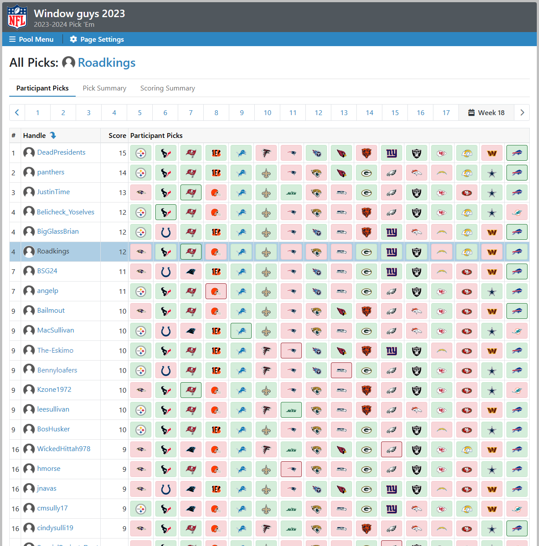The height and width of the screenshot is (546, 539).
Task: Click the avatar icon beside DeadPresidents
Action: pyautogui.click(x=29, y=152)
